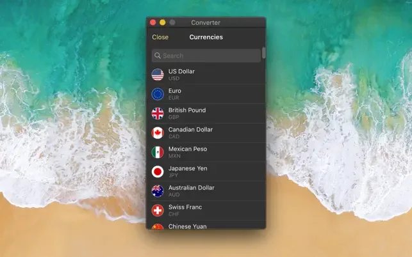Click the European Union flag icon
Viewport: 412px width, 257px height.
[x=158, y=94]
